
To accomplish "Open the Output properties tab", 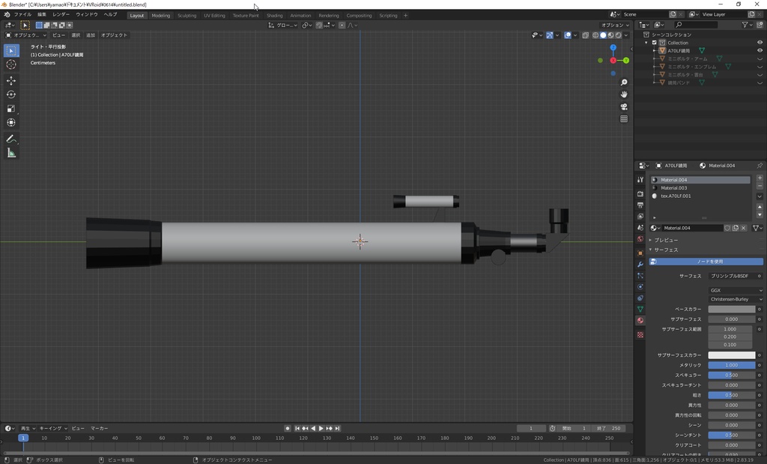I will [640, 205].
